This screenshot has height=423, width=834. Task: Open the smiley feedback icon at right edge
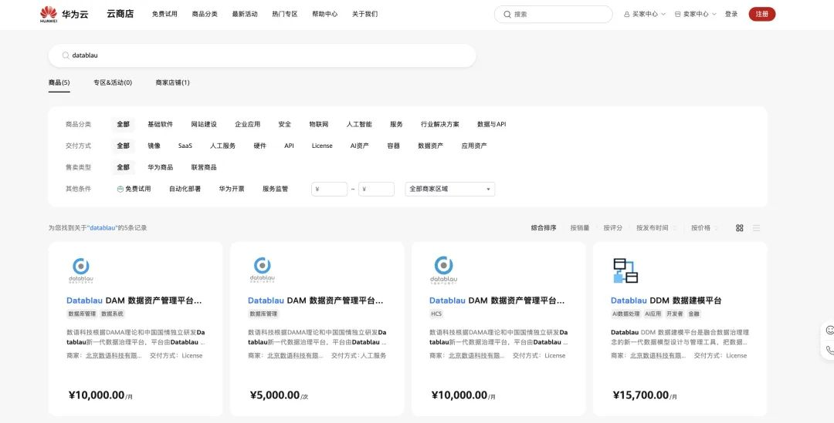[829, 330]
